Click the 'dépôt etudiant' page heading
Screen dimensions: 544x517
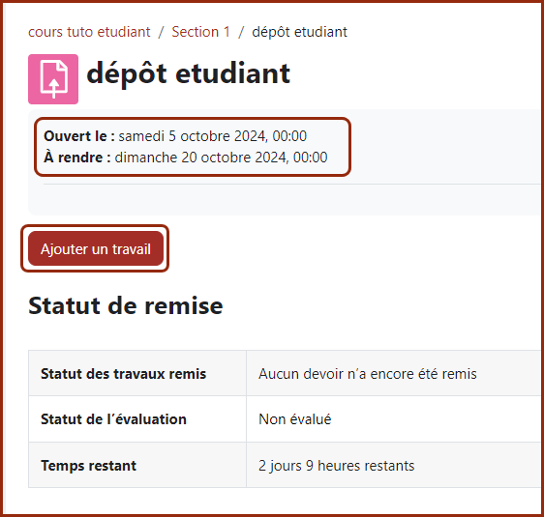pos(189,73)
